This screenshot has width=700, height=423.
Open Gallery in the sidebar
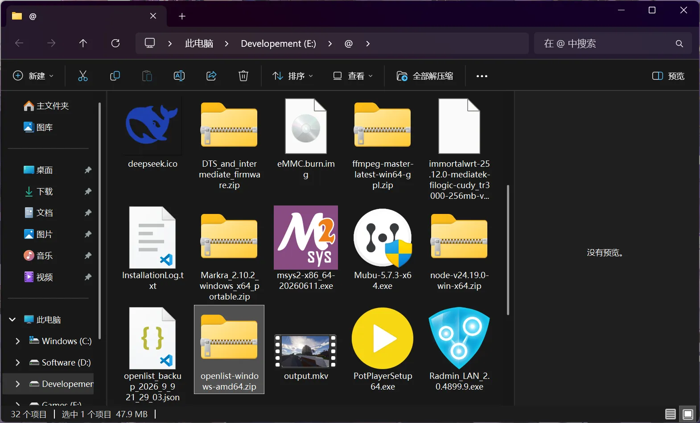pos(38,127)
